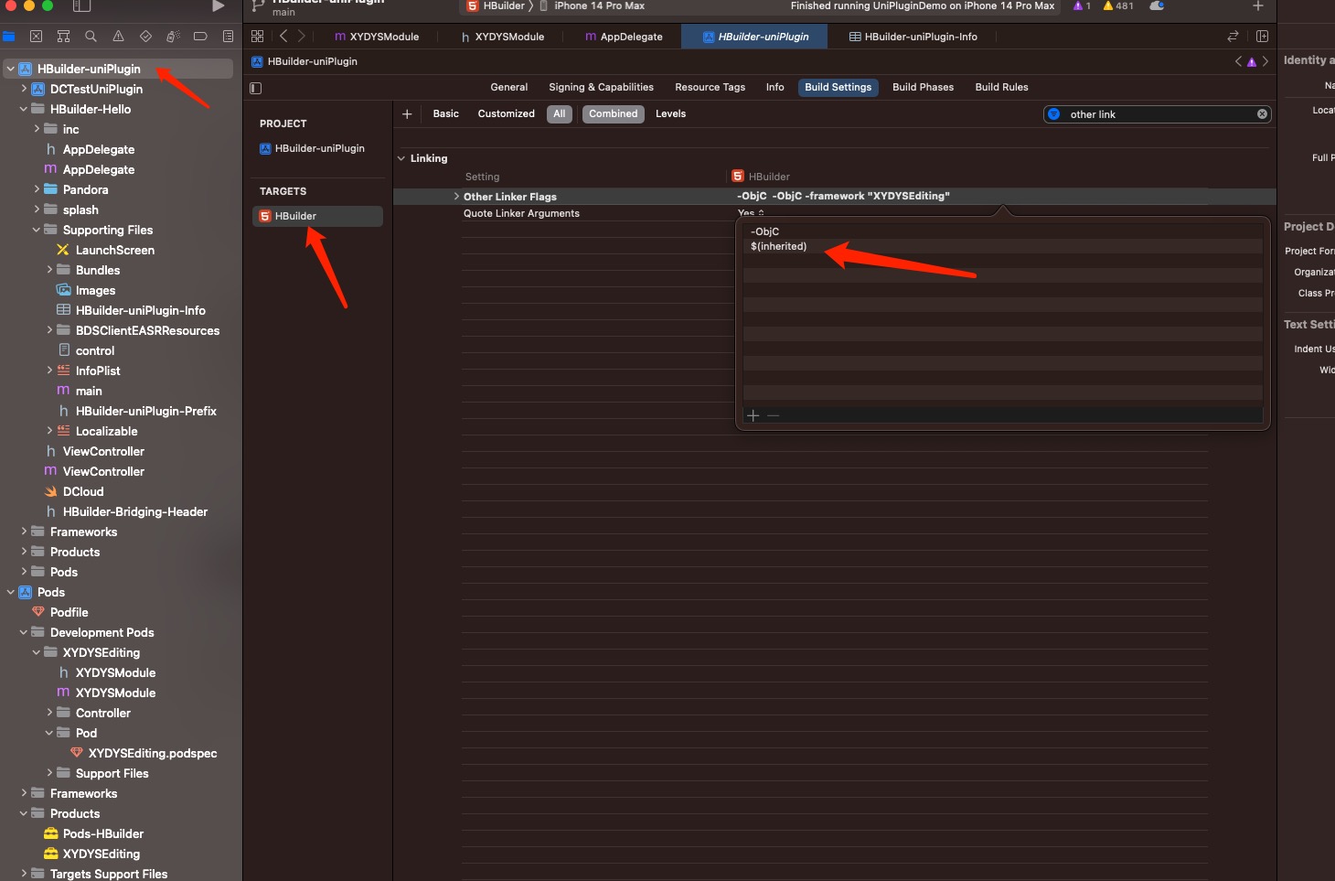This screenshot has height=881, width=1335.
Task: Collapse the Linking section
Action: (401, 158)
